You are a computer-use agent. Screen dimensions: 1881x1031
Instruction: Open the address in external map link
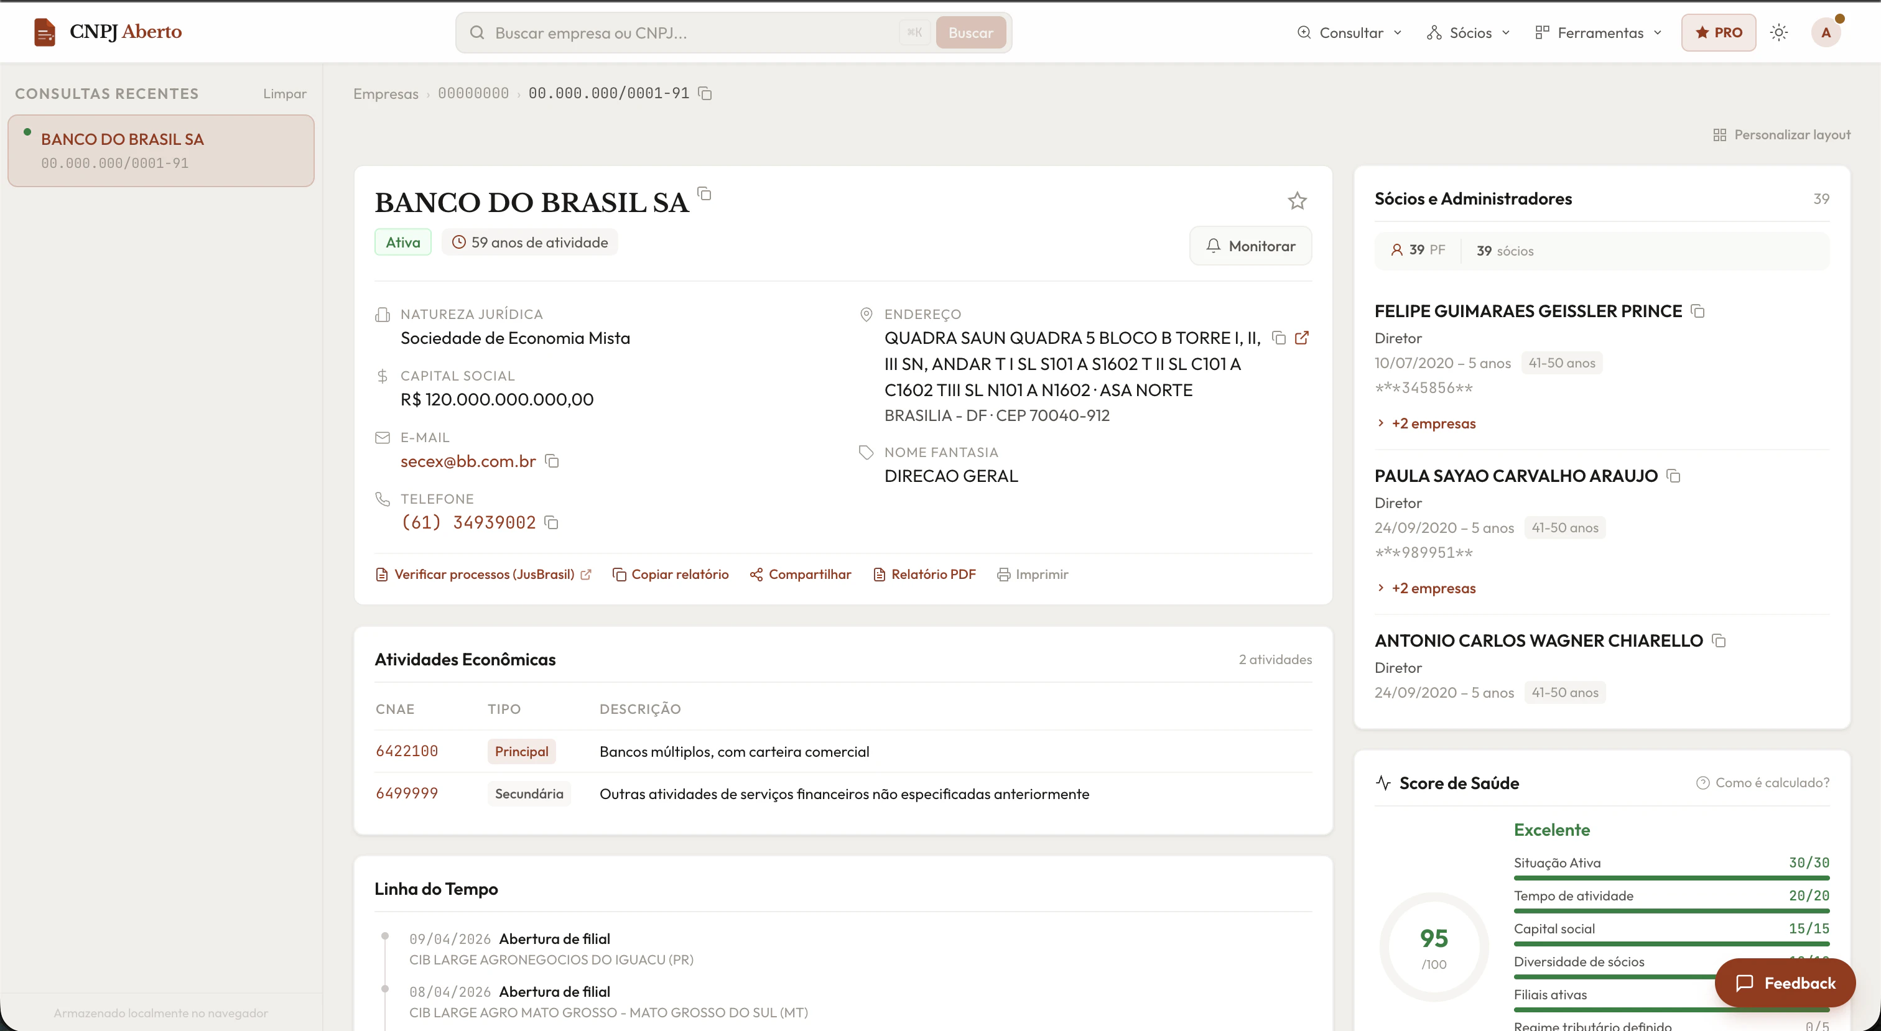(1302, 338)
